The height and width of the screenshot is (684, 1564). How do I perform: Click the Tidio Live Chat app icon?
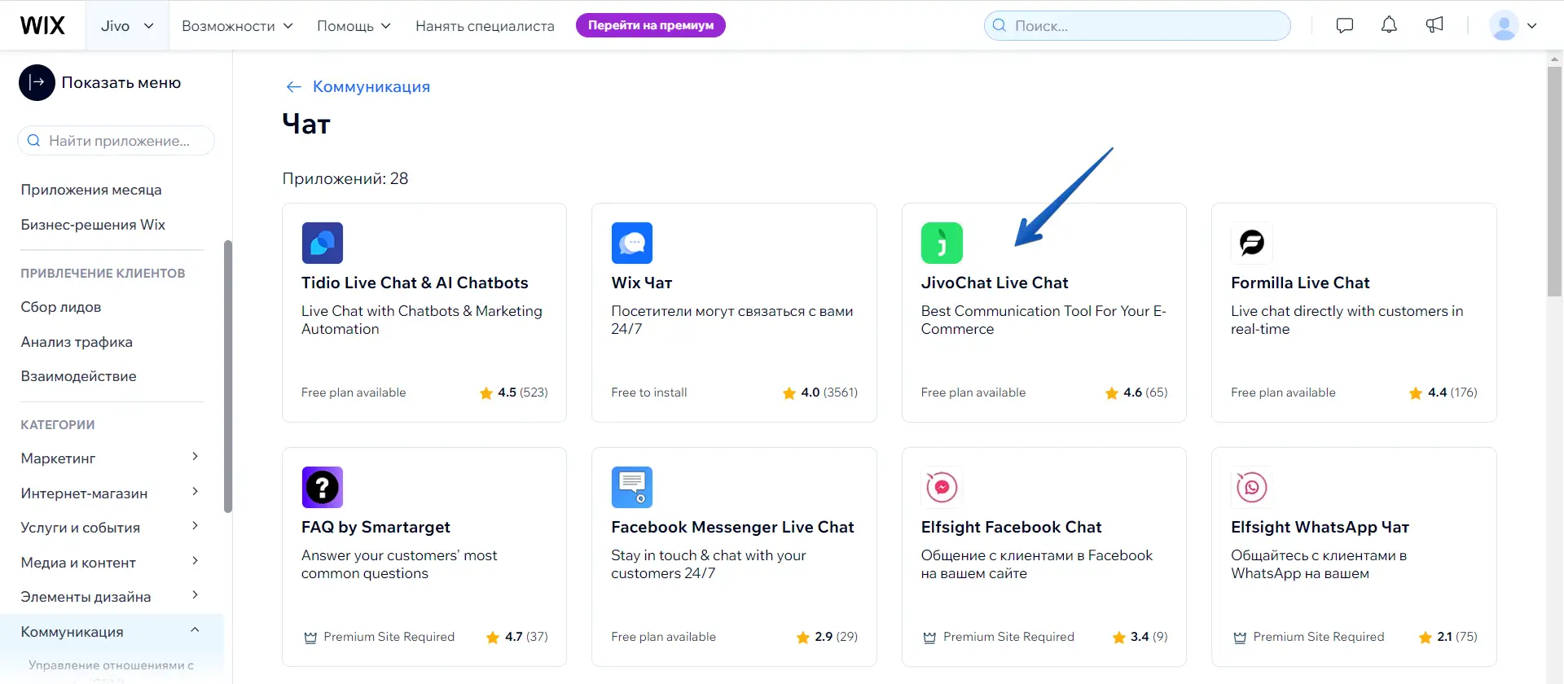pyautogui.click(x=322, y=243)
